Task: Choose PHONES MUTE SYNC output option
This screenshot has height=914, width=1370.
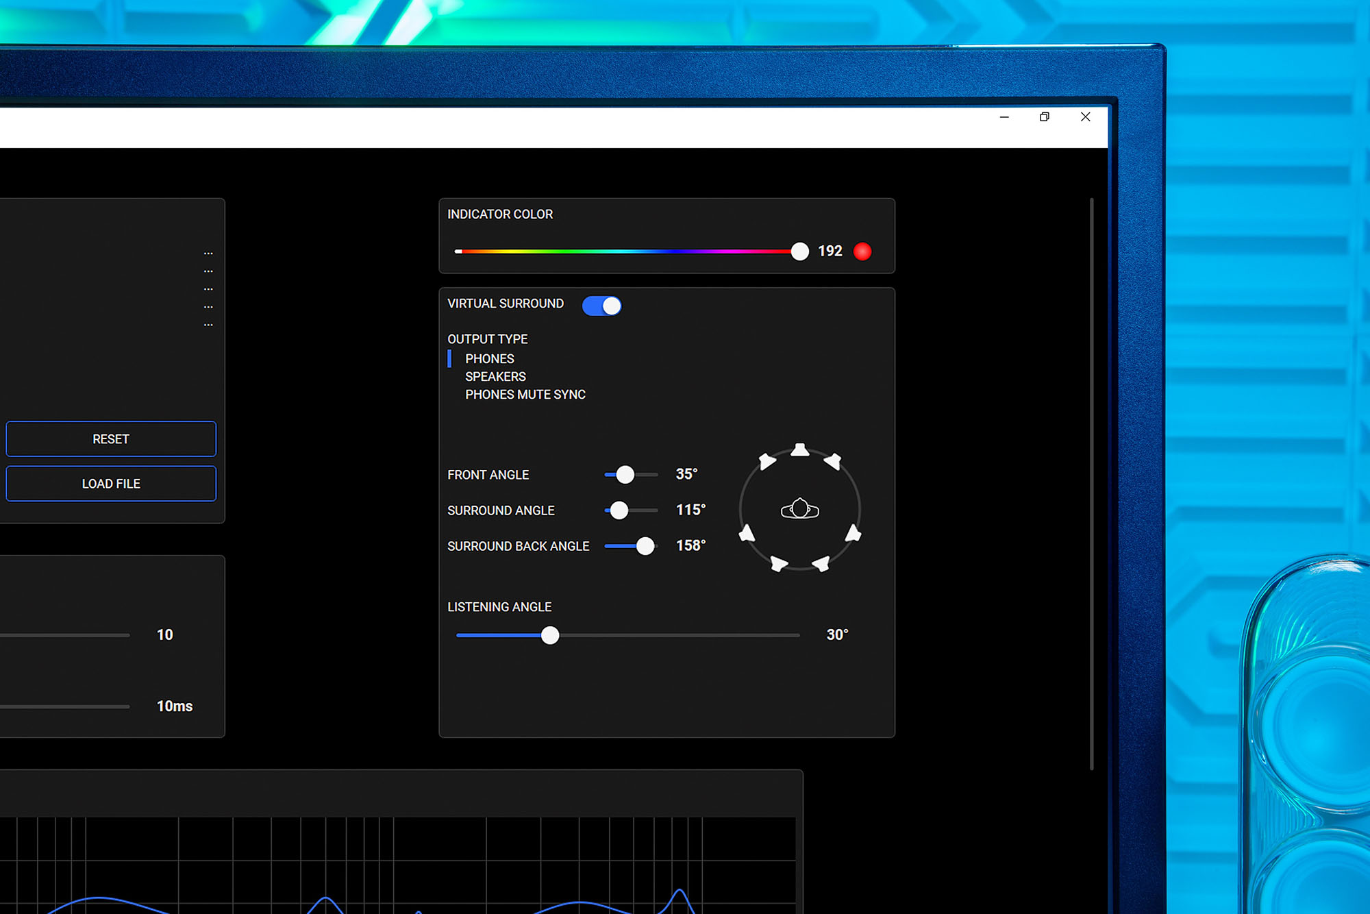Action: [x=525, y=395]
